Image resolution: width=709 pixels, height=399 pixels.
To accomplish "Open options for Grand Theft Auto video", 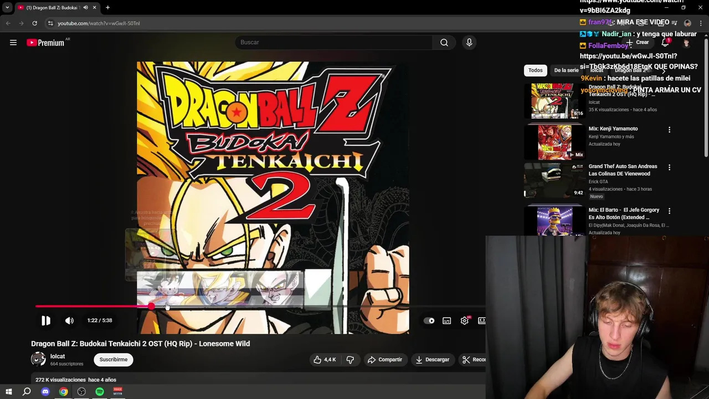I will pyautogui.click(x=669, y=167).
